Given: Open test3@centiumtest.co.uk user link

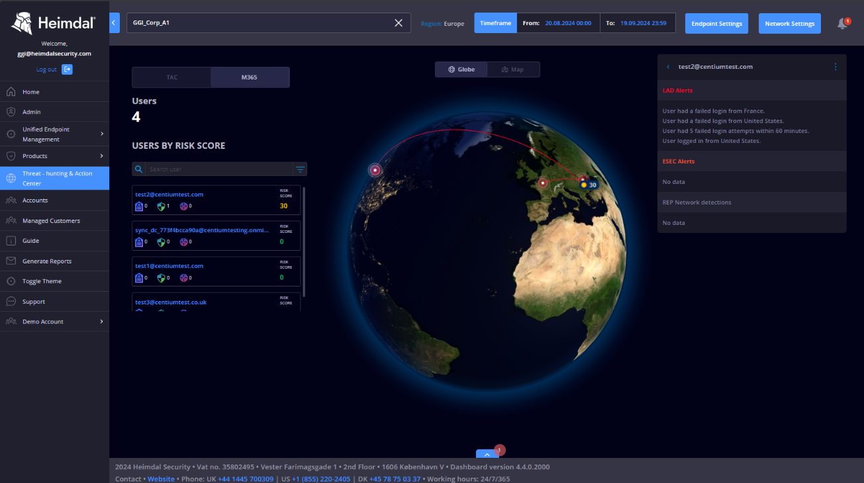Looking at the screenshot, I should tap(171, 302).
